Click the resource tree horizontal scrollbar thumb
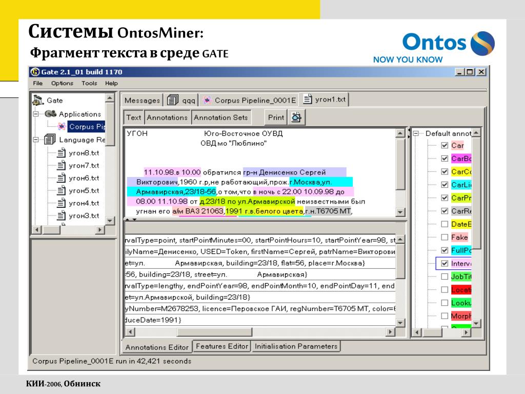This screenshot has height=394, width=525. (52, 230)
